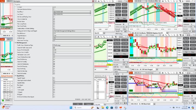The width and height of the screenshot is (196, 110).
Task: Open NinjaTrader icon on the taskbar
Action: click(121, 108)
